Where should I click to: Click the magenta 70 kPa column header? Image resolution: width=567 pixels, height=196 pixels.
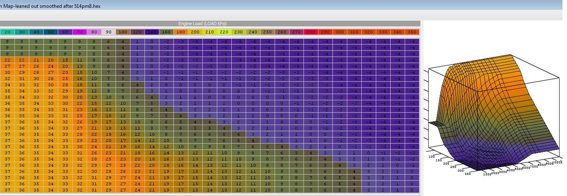(79, 32)
